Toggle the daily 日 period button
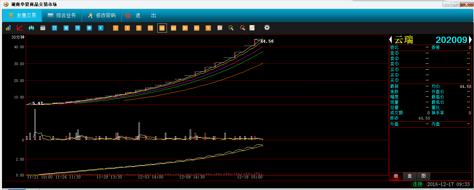The image size is (474, 190). pos(55,28)
